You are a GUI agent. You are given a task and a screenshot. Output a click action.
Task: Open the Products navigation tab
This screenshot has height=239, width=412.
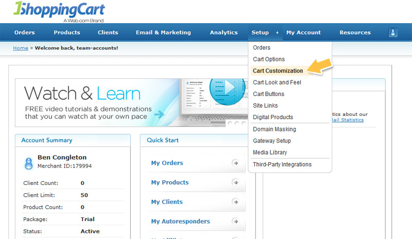pyautogui.click(x=67, y=32)
